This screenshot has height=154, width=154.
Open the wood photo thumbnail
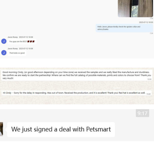pyautogui.click(x=135, y=8)
